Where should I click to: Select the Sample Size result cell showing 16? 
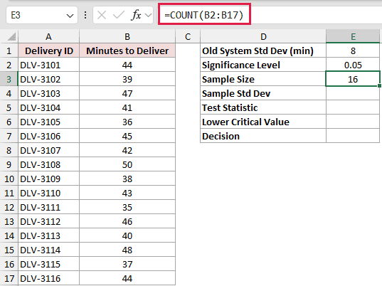click(x=353, y=79)
